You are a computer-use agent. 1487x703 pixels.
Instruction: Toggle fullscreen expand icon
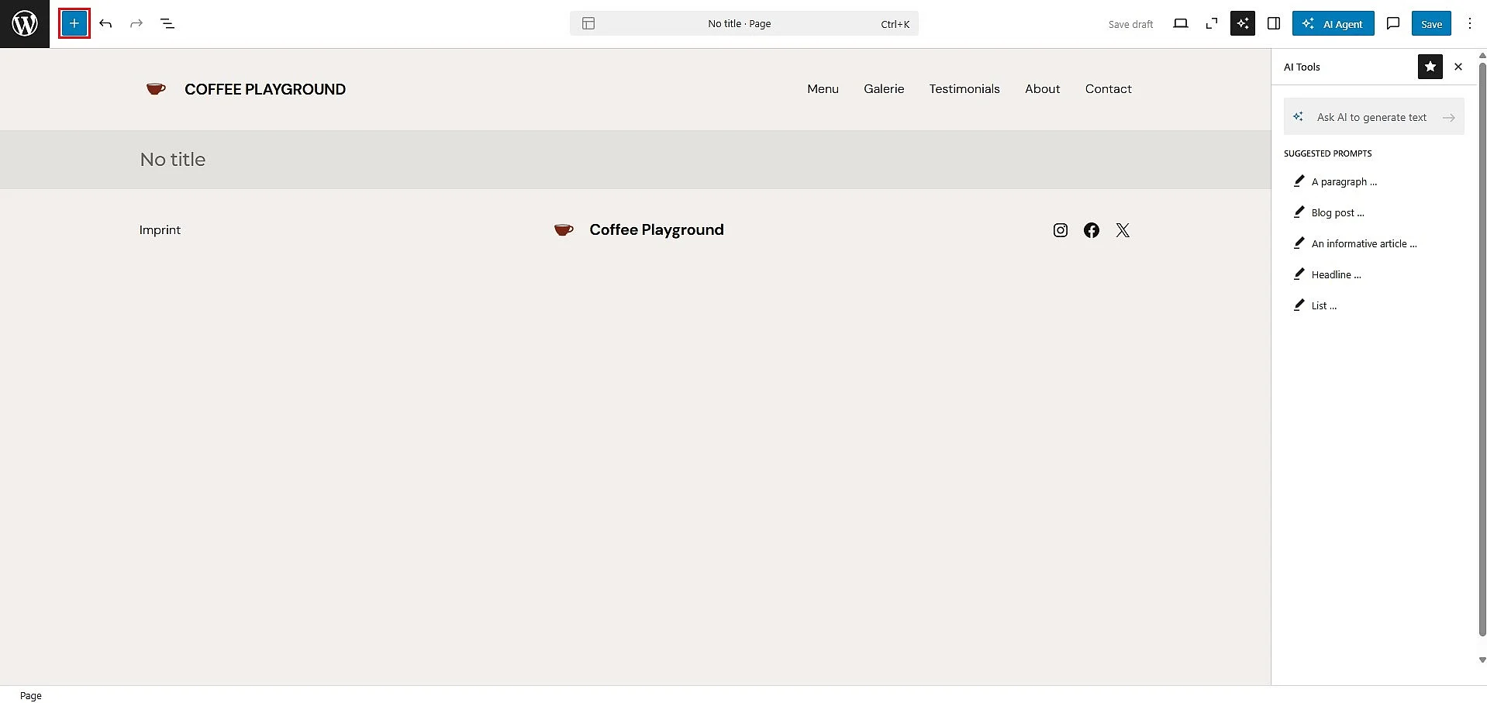point(1212,24)
